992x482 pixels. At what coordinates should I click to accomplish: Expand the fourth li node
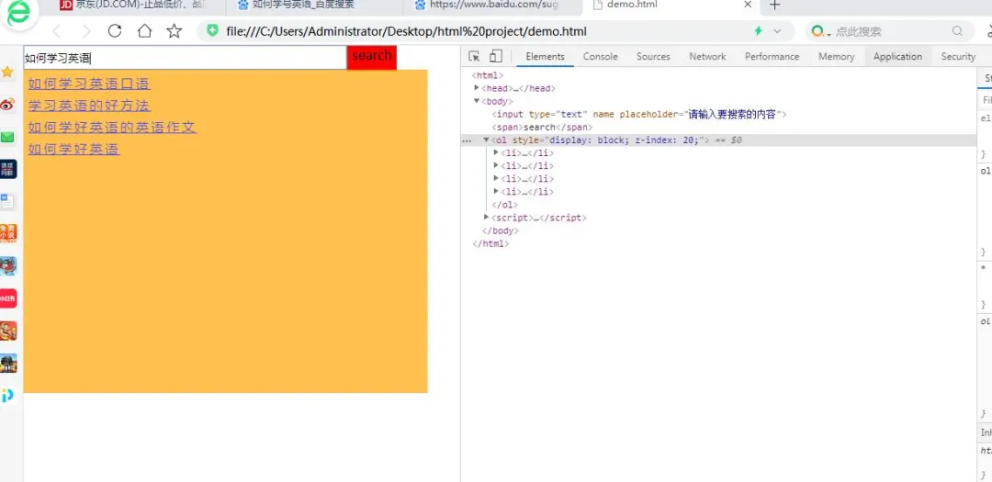[496, 191]
